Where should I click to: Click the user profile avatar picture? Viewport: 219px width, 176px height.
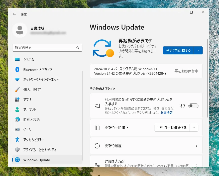point(20,30)
